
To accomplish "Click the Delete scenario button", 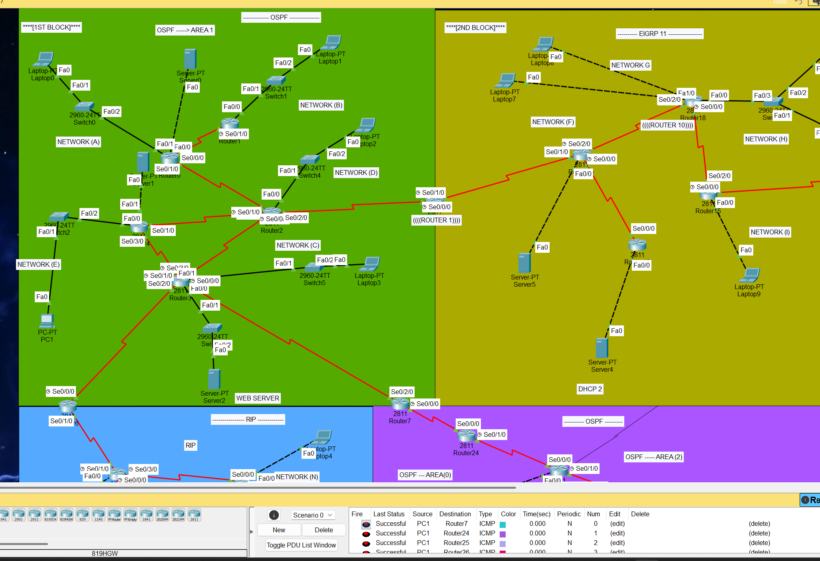I will 324,530.
